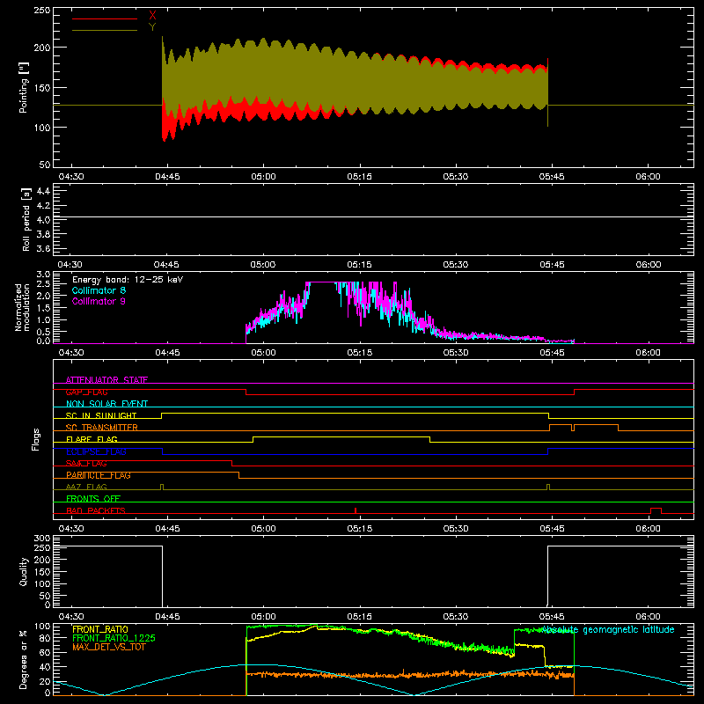
Task: Click the yellow FRONT_RATIO legend entry
Action: pyautogui.click(x=100, y=629)
